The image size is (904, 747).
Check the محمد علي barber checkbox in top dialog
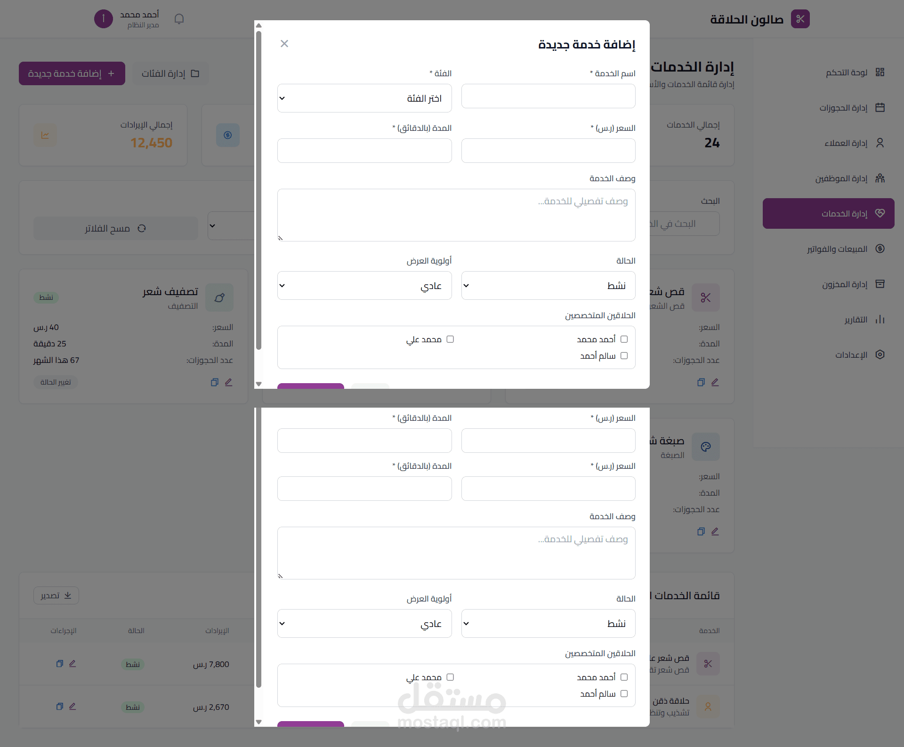[x=450, y=339]
